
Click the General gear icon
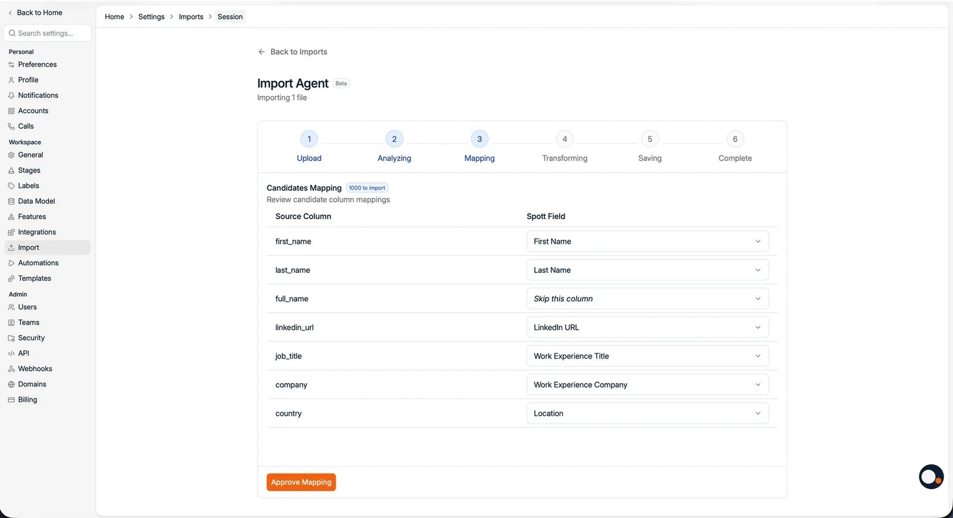click(11, 155)
